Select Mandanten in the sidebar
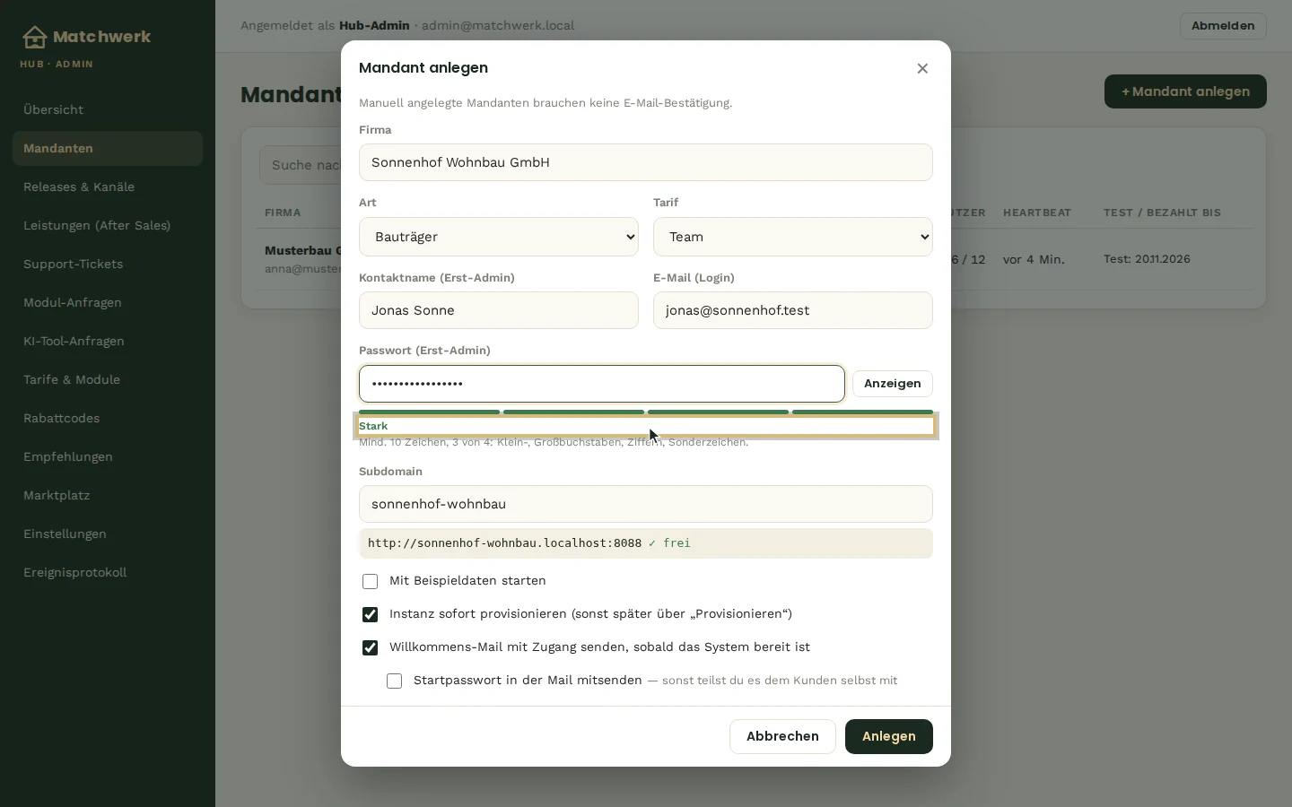Screen dimensions: 1292x807 (108, 148)
